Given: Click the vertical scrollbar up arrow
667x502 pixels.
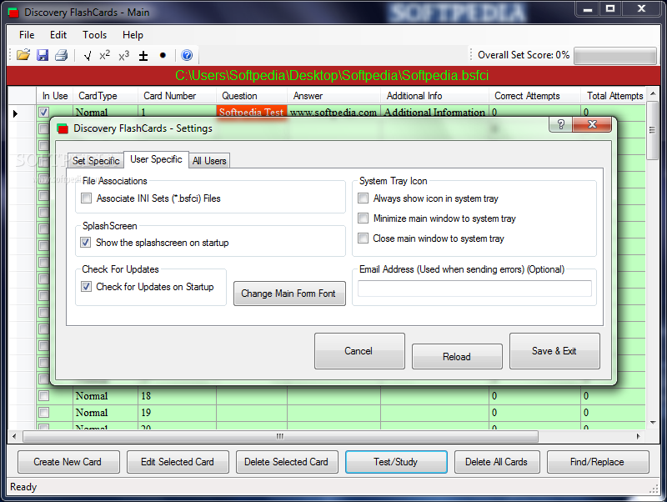Looking at the screenshot, I should tap(653, 93).
